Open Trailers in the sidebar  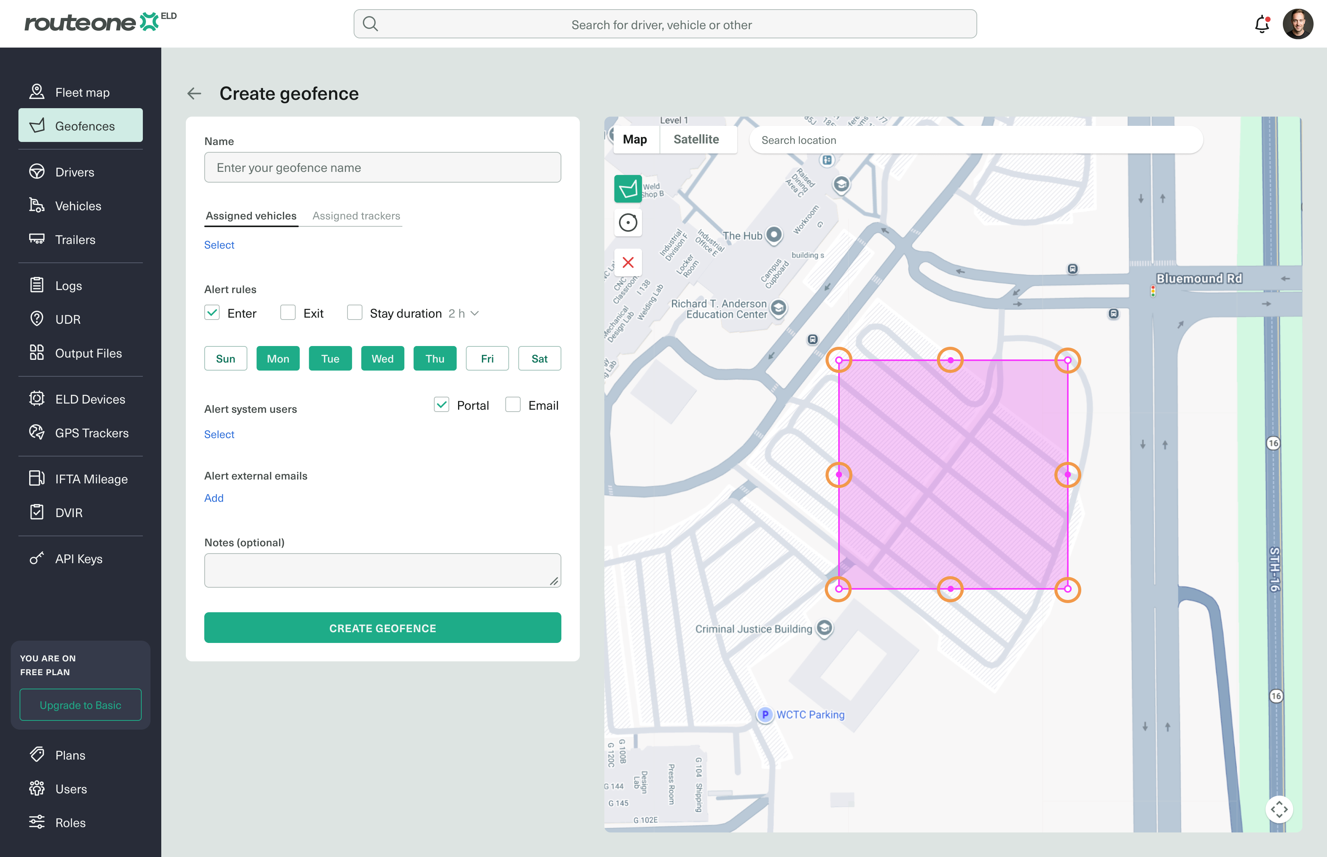(x=81, y=239)
